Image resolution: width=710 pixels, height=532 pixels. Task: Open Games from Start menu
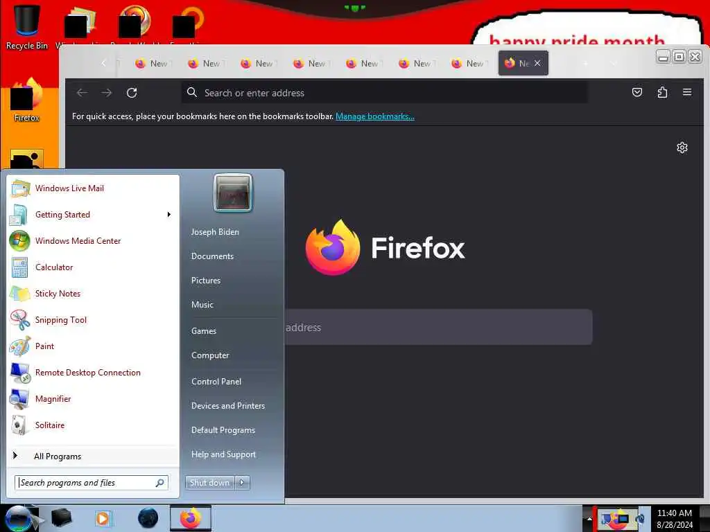pos(204,330)
